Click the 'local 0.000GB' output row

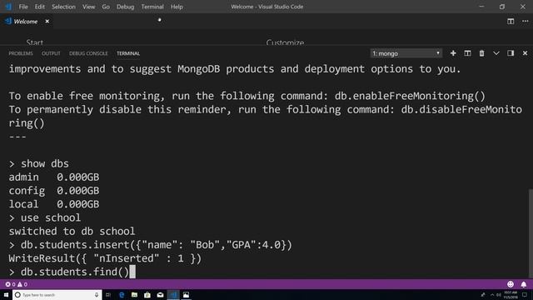53,204
